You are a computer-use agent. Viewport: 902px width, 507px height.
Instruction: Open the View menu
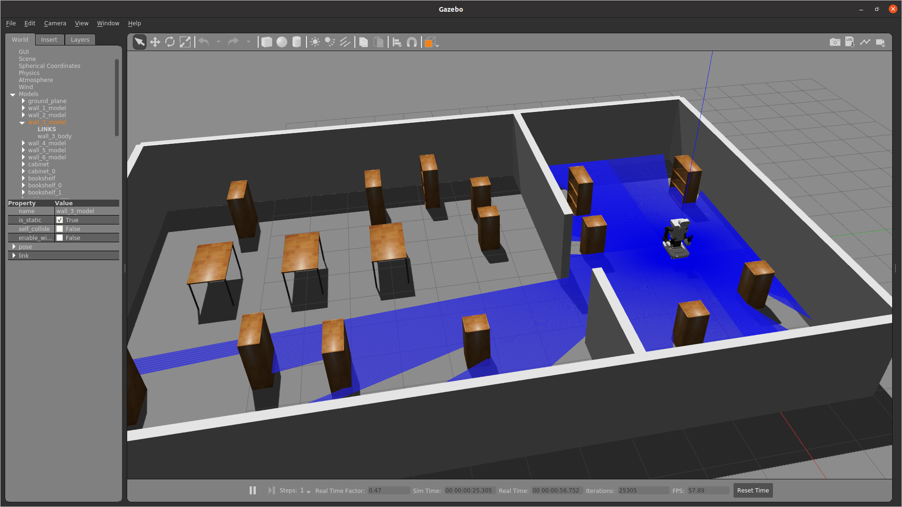[81, 23]
